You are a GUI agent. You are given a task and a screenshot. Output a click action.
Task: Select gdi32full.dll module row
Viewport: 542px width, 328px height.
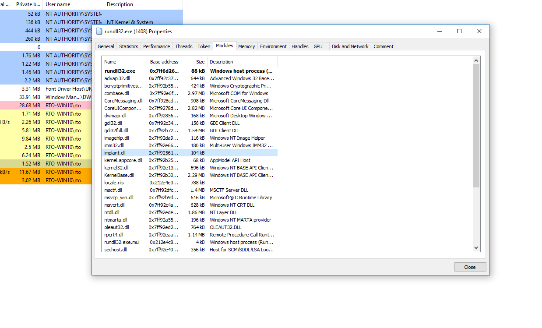point(190,130)
